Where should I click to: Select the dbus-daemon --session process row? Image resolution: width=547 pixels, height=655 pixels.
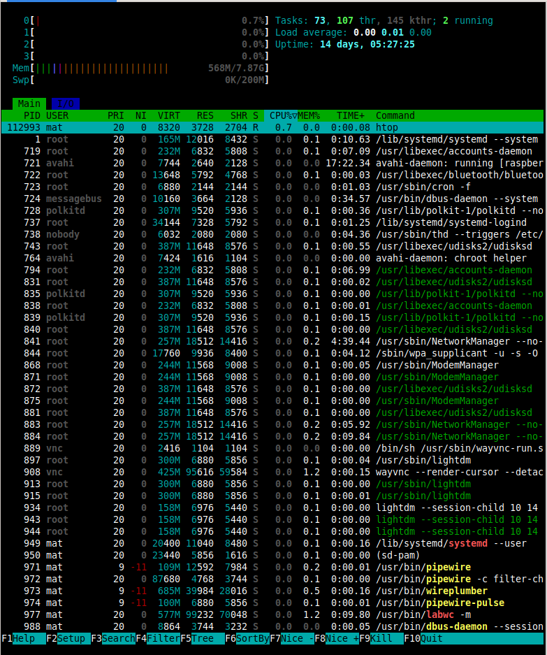(x=272, y=626)
